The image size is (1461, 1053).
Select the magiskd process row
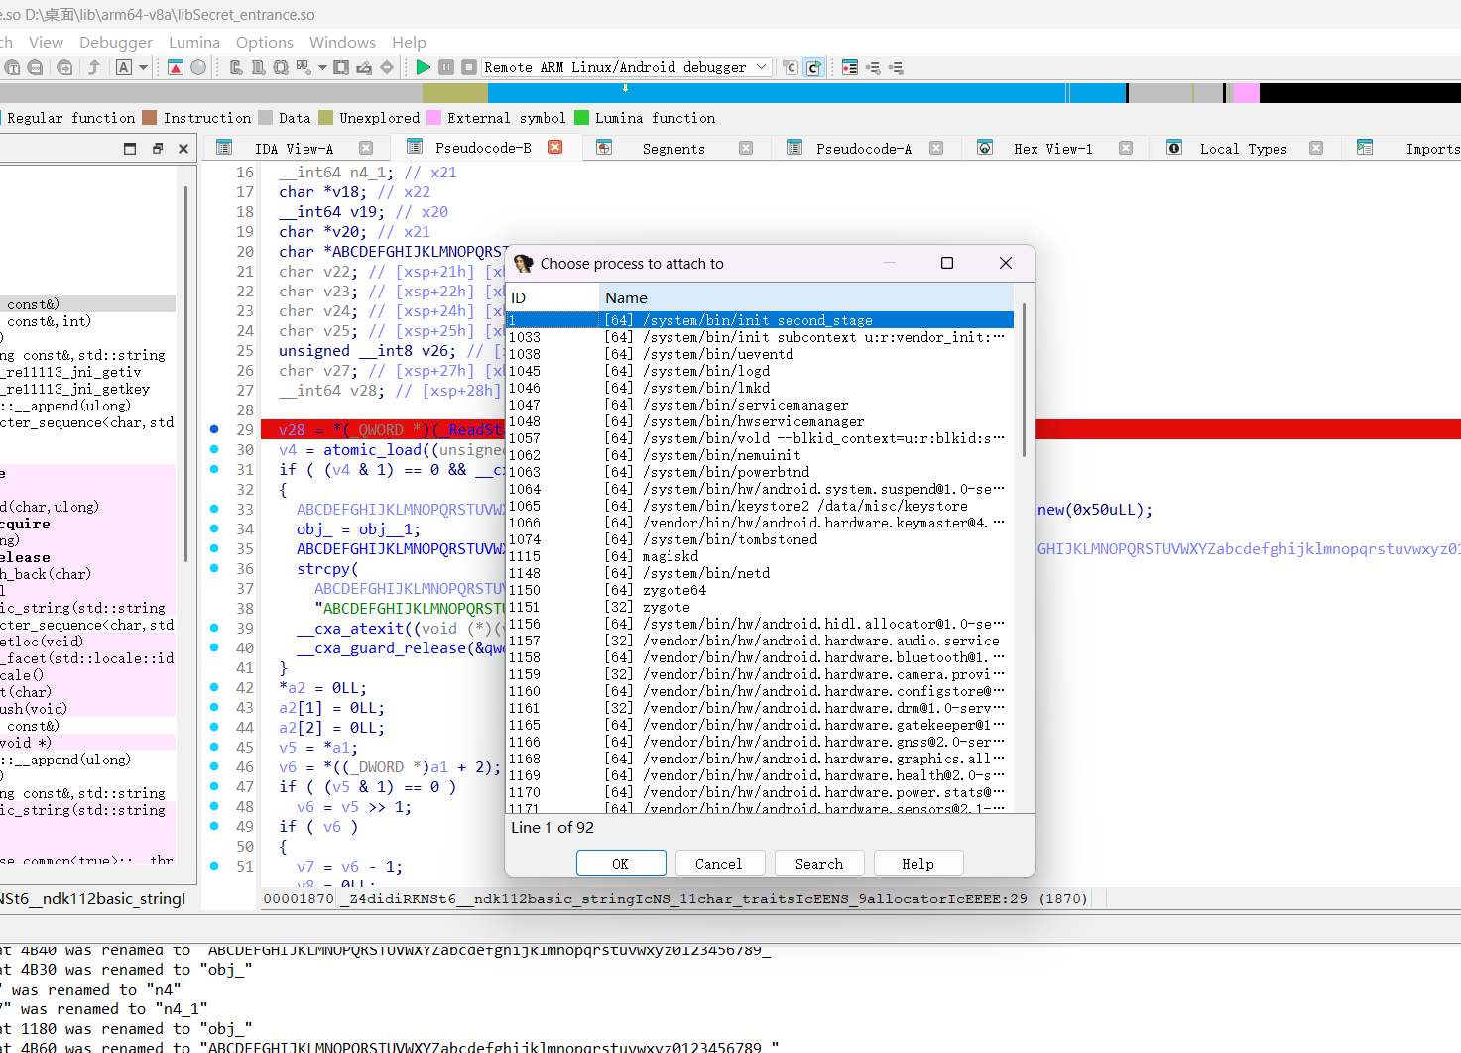tap(670, 556)
